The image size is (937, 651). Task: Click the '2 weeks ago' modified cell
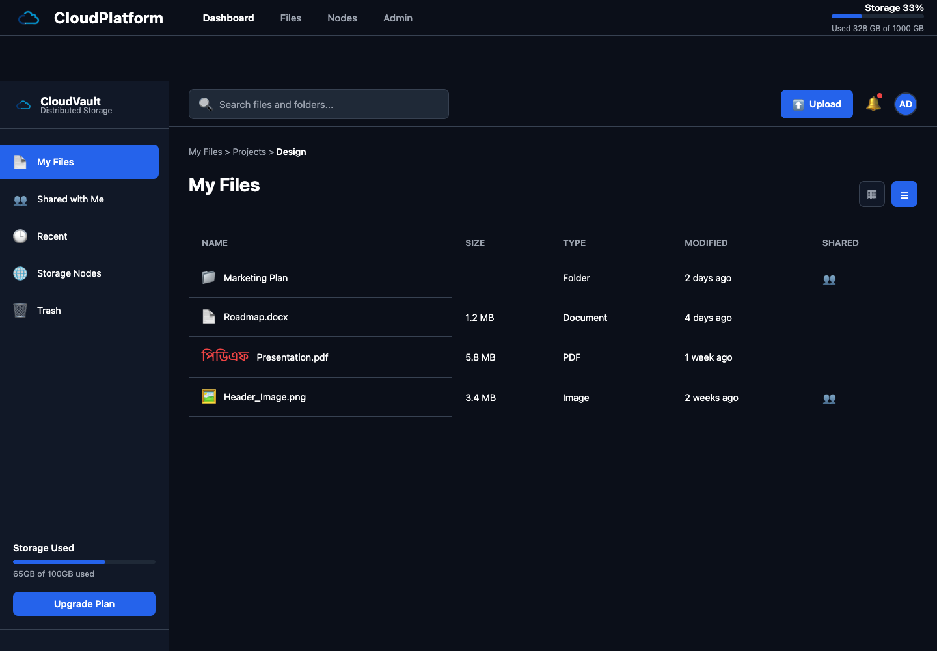tap(711, 398)
